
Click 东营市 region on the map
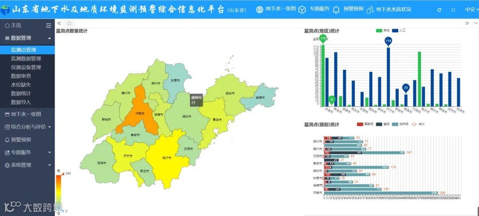point(175,81)
